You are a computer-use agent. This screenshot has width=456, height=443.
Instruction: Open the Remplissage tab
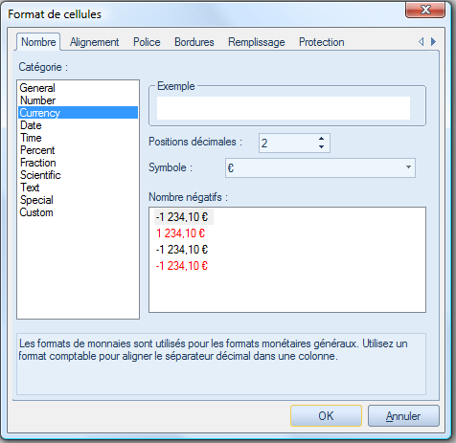click(x=257, y=42)
